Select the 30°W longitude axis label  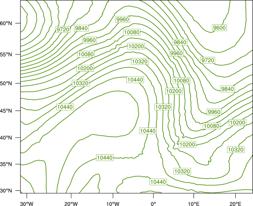coord(27,204)
